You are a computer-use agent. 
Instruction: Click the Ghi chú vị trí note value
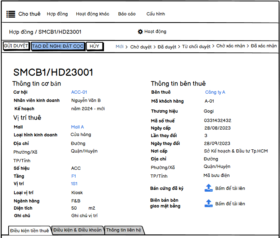tap(84, 216)
